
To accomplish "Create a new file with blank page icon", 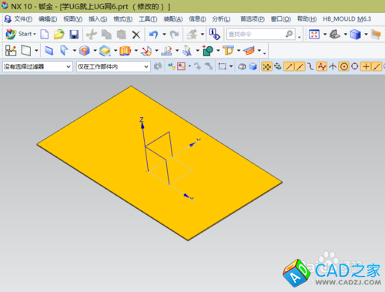I will pyautogui.click(x=45, y=34).
